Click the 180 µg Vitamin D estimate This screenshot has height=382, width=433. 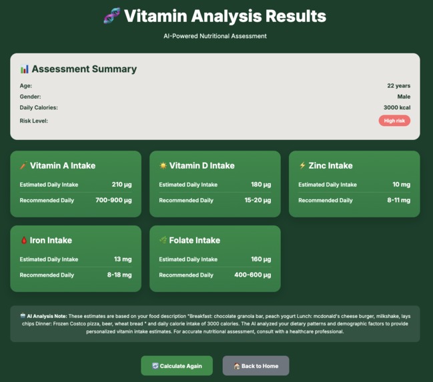coord(261,185)
